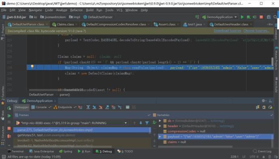This screenshot has width=279, height=159.
Task: Click the Run to Cursor icon
Action: pyautogui.click(x=120, y=107)
